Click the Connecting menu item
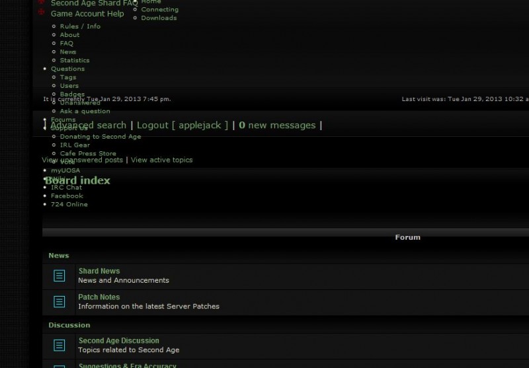 click(159, 10)
